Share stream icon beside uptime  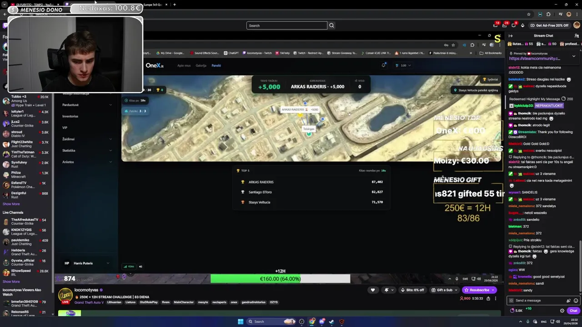[488, 298]
